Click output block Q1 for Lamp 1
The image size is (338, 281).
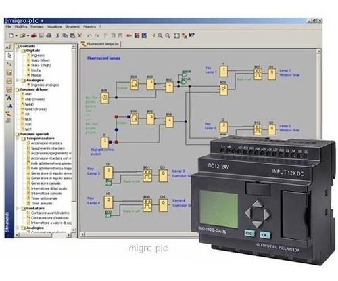pos(272,74)
